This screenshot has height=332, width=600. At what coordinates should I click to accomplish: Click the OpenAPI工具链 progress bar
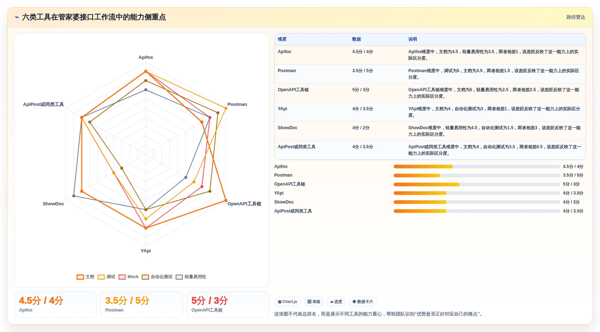tap(477, 184)
